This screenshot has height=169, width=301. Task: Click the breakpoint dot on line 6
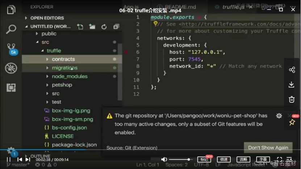point(126,52)
